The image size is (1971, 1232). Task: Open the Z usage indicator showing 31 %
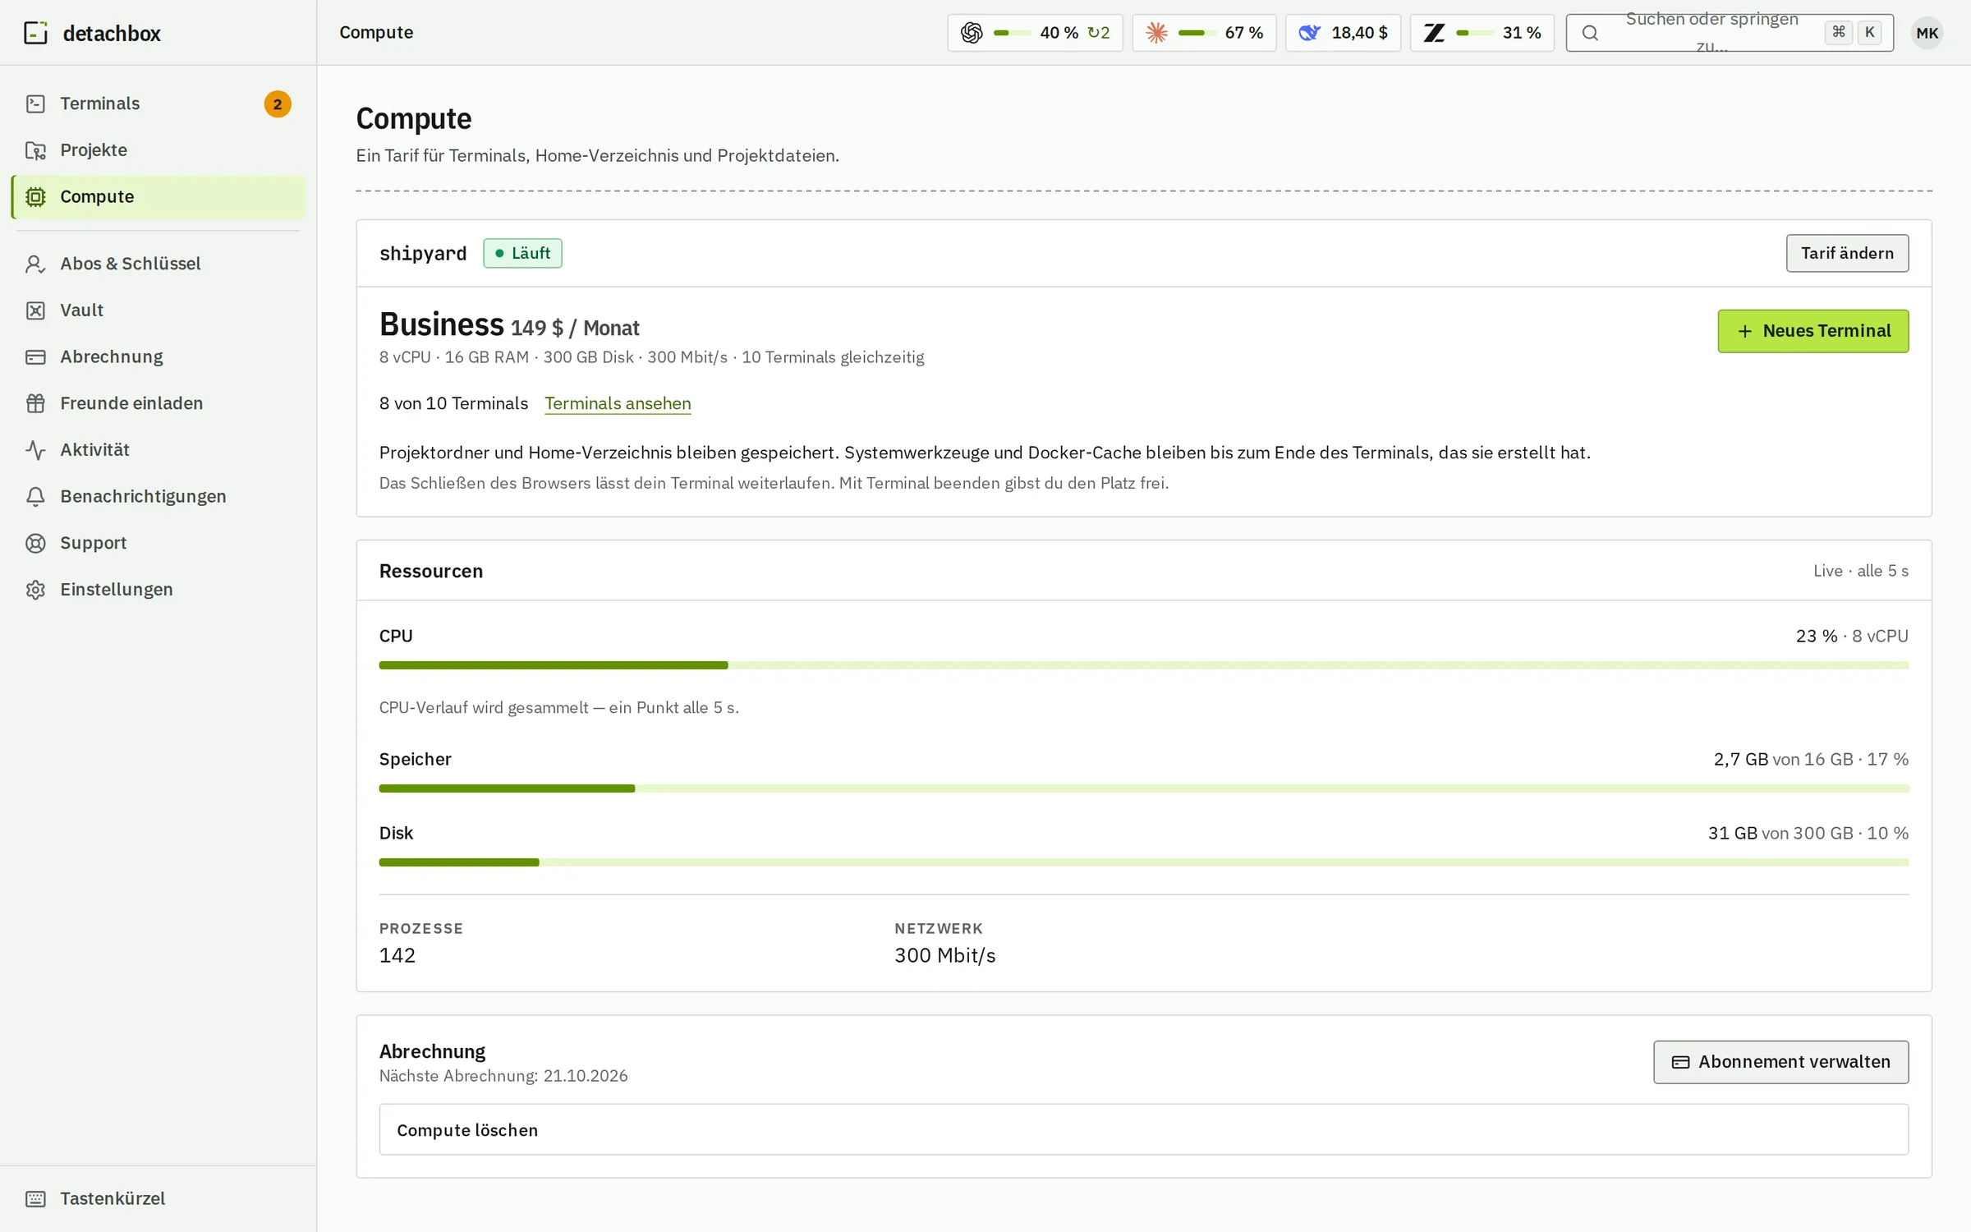[x=1482, y=33]
